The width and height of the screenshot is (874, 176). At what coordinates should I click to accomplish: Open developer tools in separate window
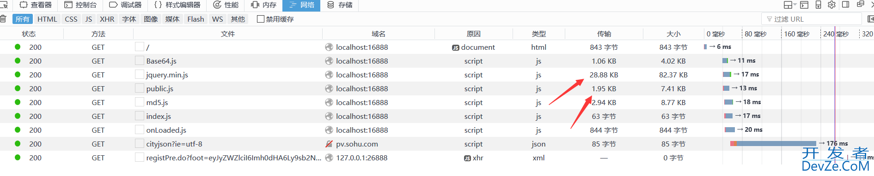(x=860, y=4)
